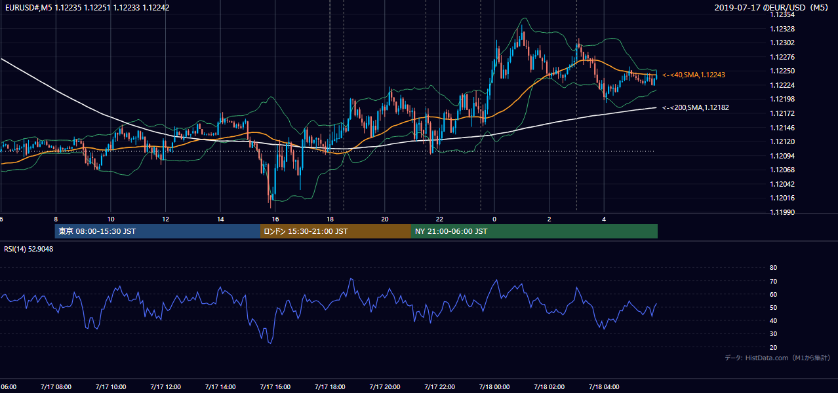Click bottom time label 7/18 00:00
The width and height of the screenshot is (838, 393).
pos(494,387)
